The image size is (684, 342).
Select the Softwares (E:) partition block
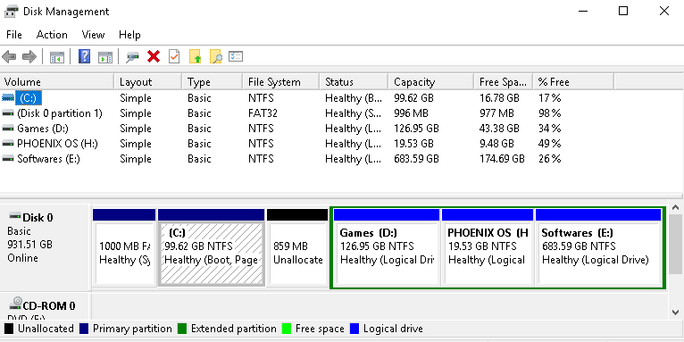pyautogui.click(x=598, y=247)
